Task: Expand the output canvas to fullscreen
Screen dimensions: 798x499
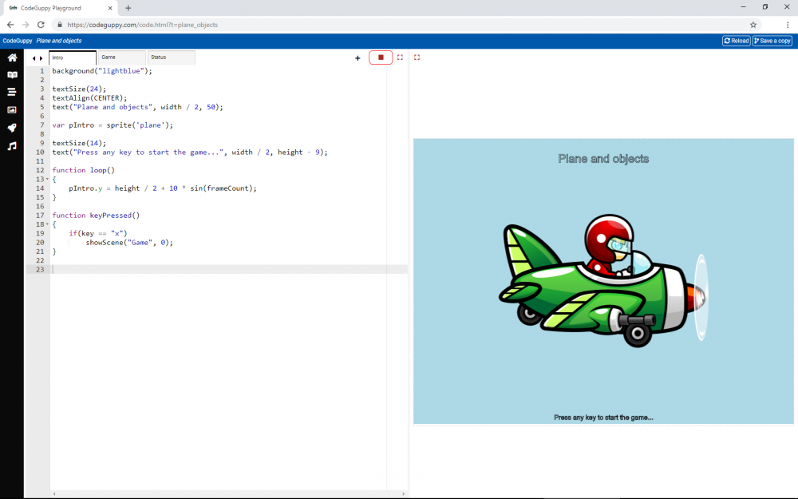Action: pyautogui.click(x=417, y=57)
